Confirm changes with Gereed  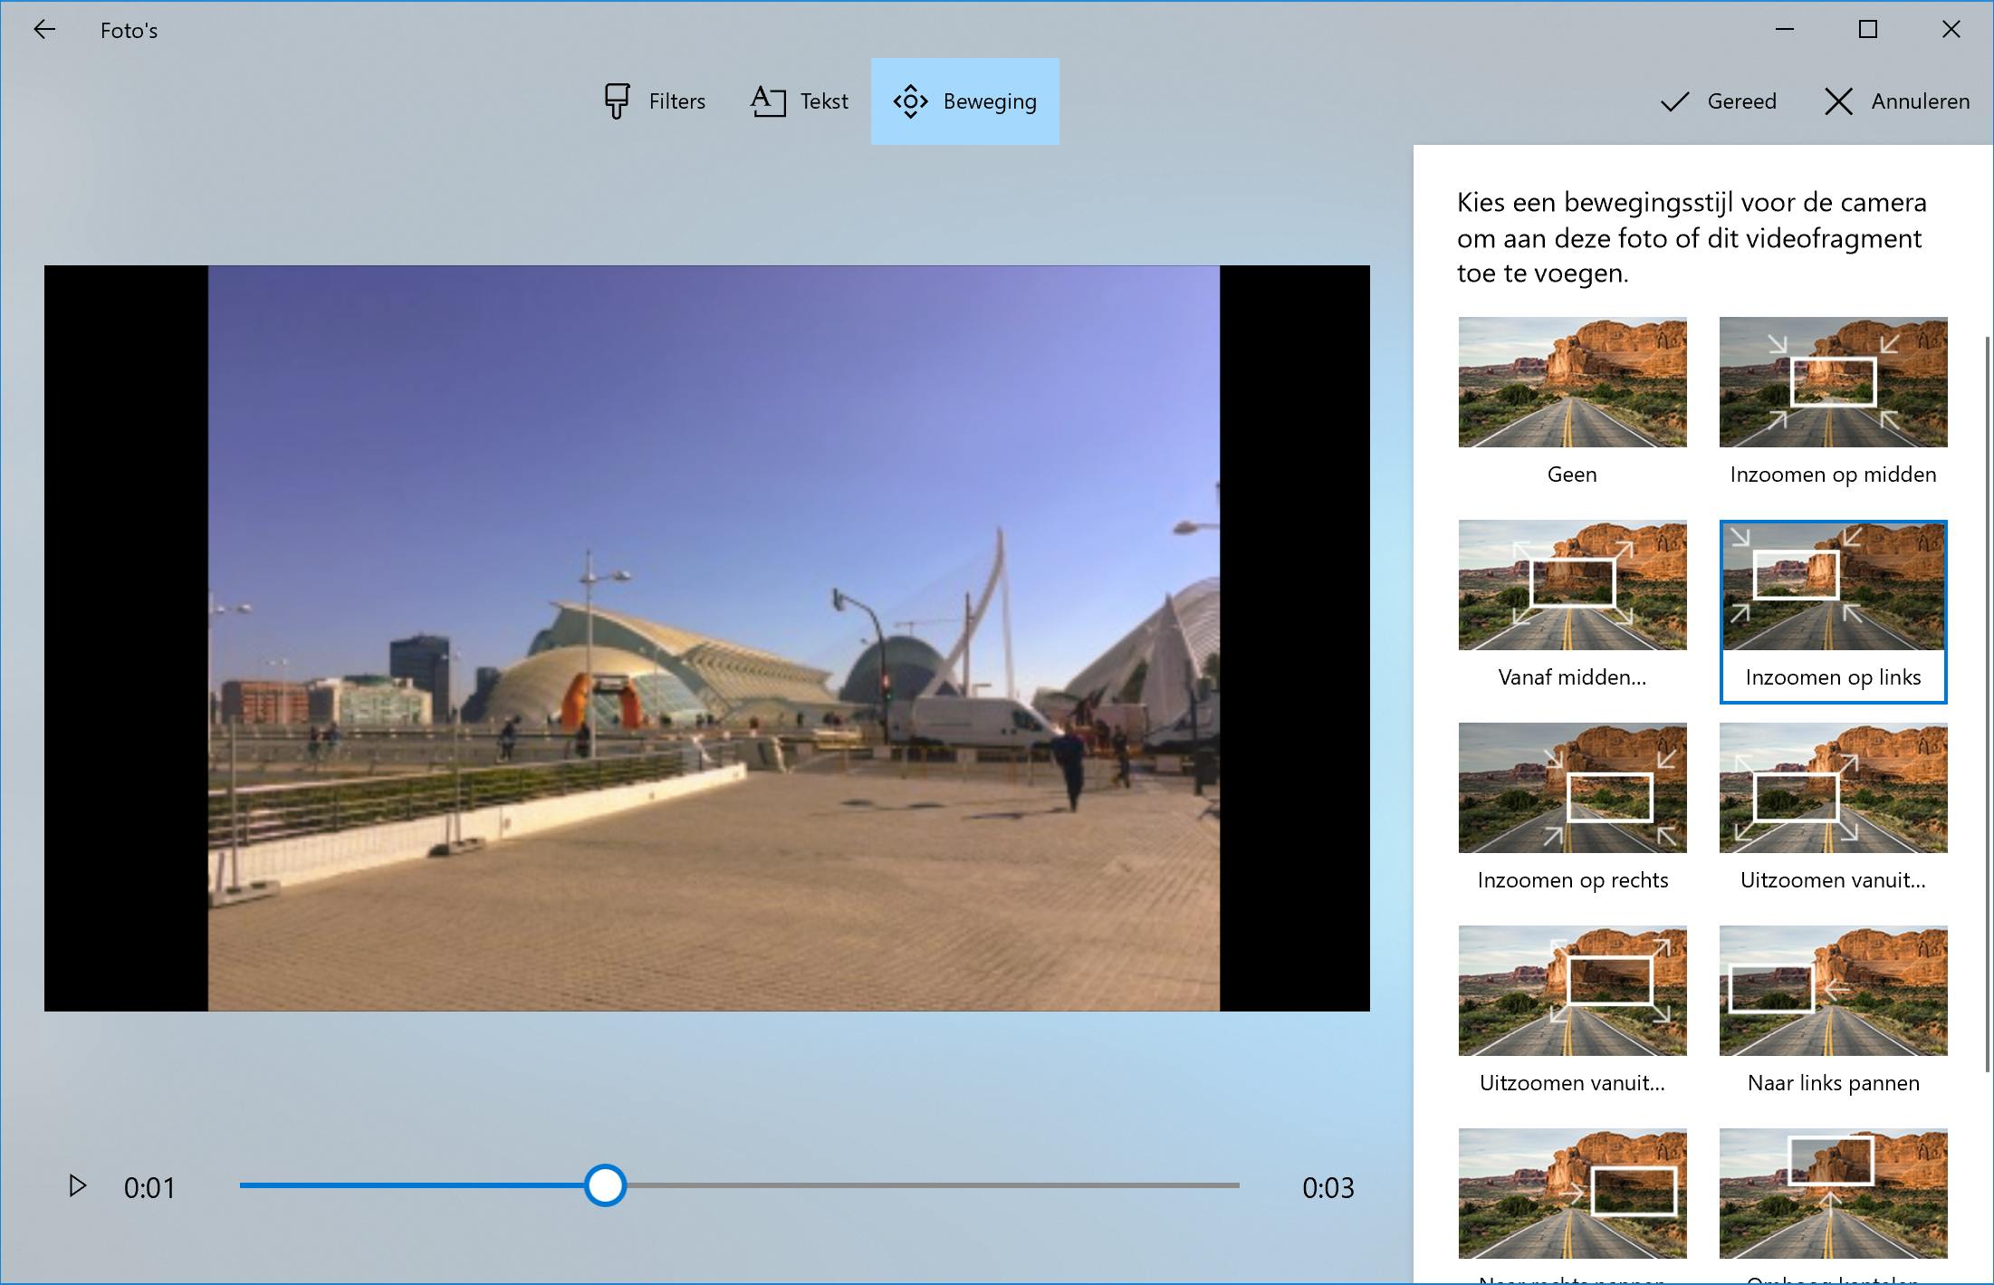[1718, 101]
